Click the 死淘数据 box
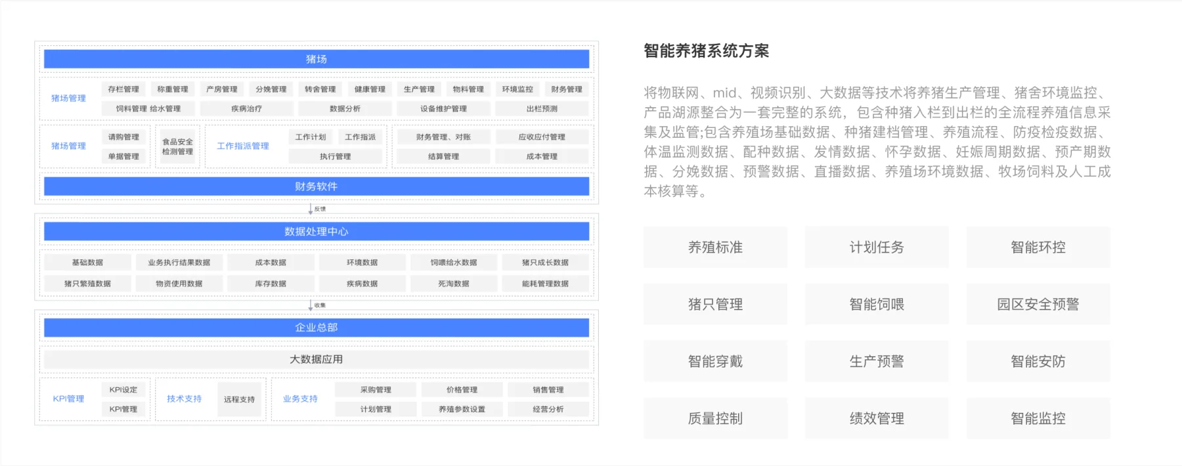This screenshot has width=1182, height=466. (454, 284)
